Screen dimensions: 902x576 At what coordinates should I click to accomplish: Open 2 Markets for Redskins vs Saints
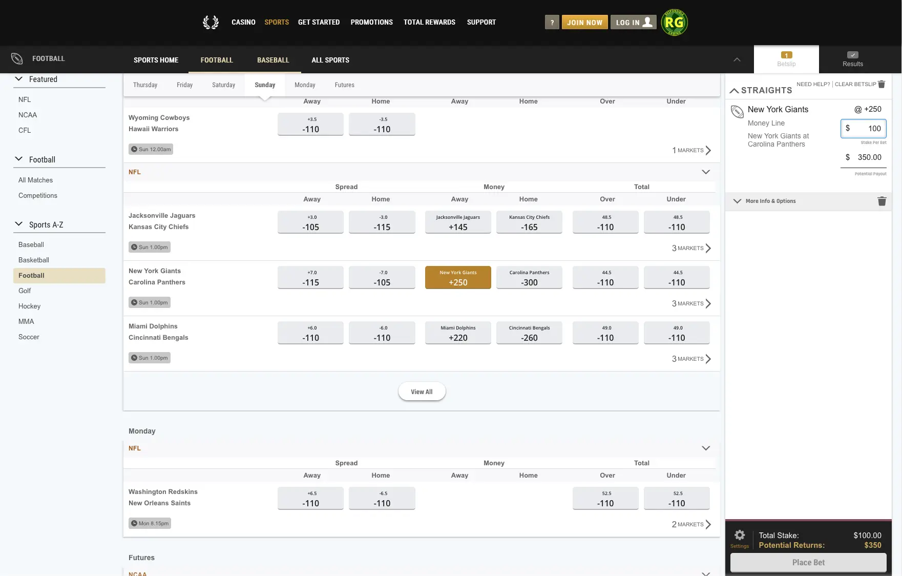pos(691,524)
